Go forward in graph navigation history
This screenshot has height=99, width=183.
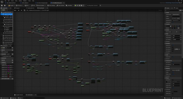click(x=21, y=10)
